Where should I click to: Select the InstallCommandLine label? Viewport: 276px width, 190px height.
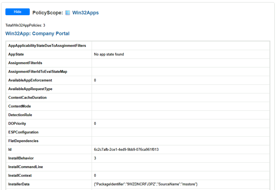[25, 167]
